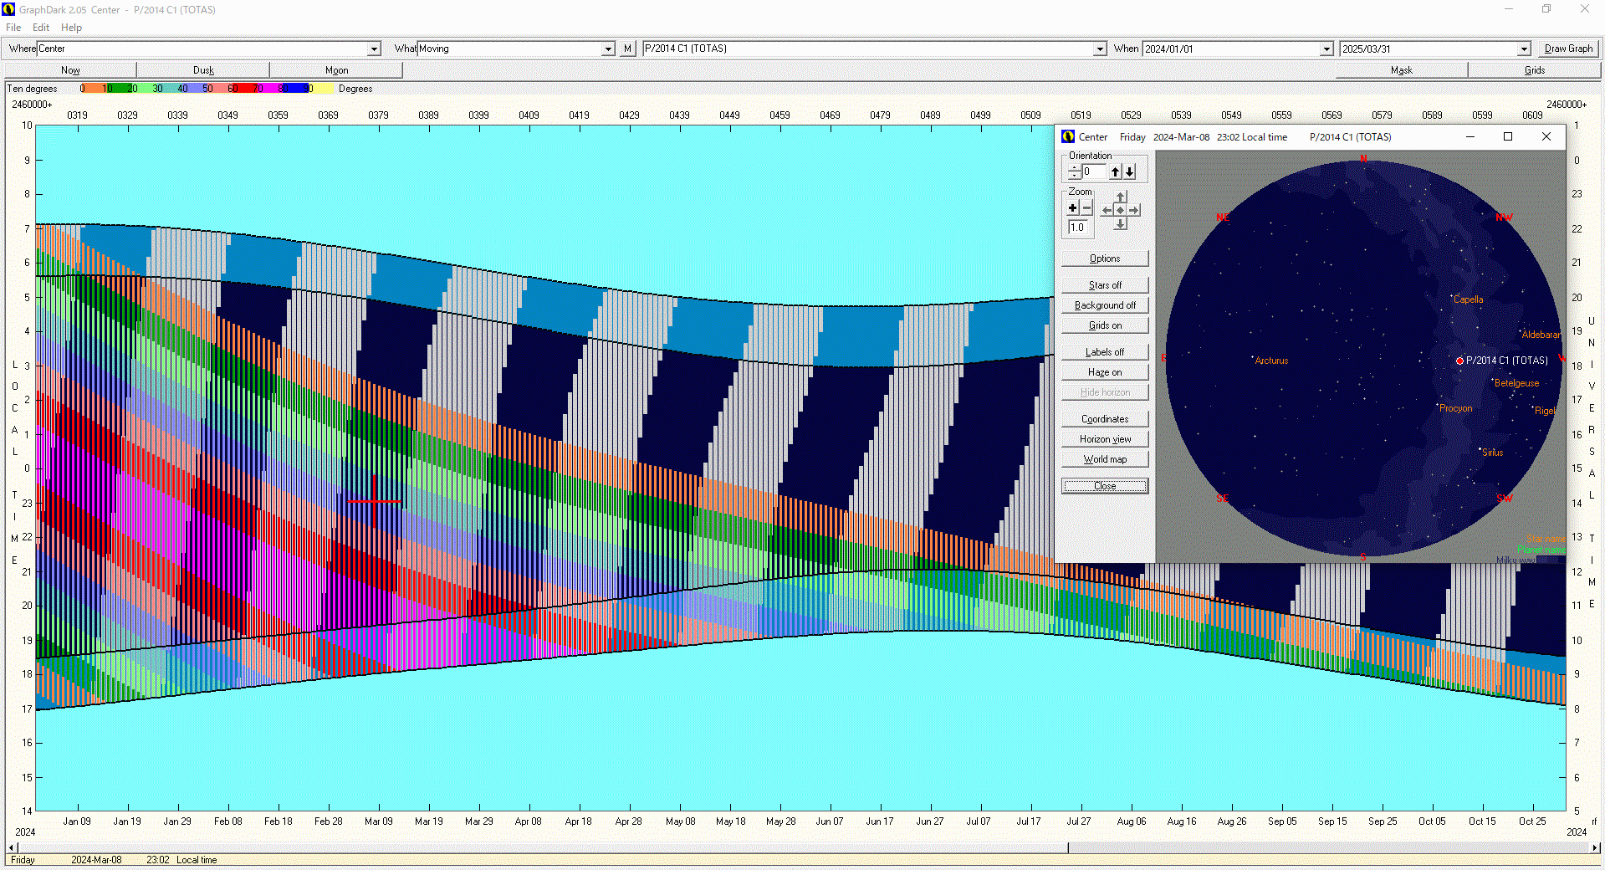Zoom out sky view with minus icon
This screenshot has width=1605, height=870.
[x=1086, y=208]
